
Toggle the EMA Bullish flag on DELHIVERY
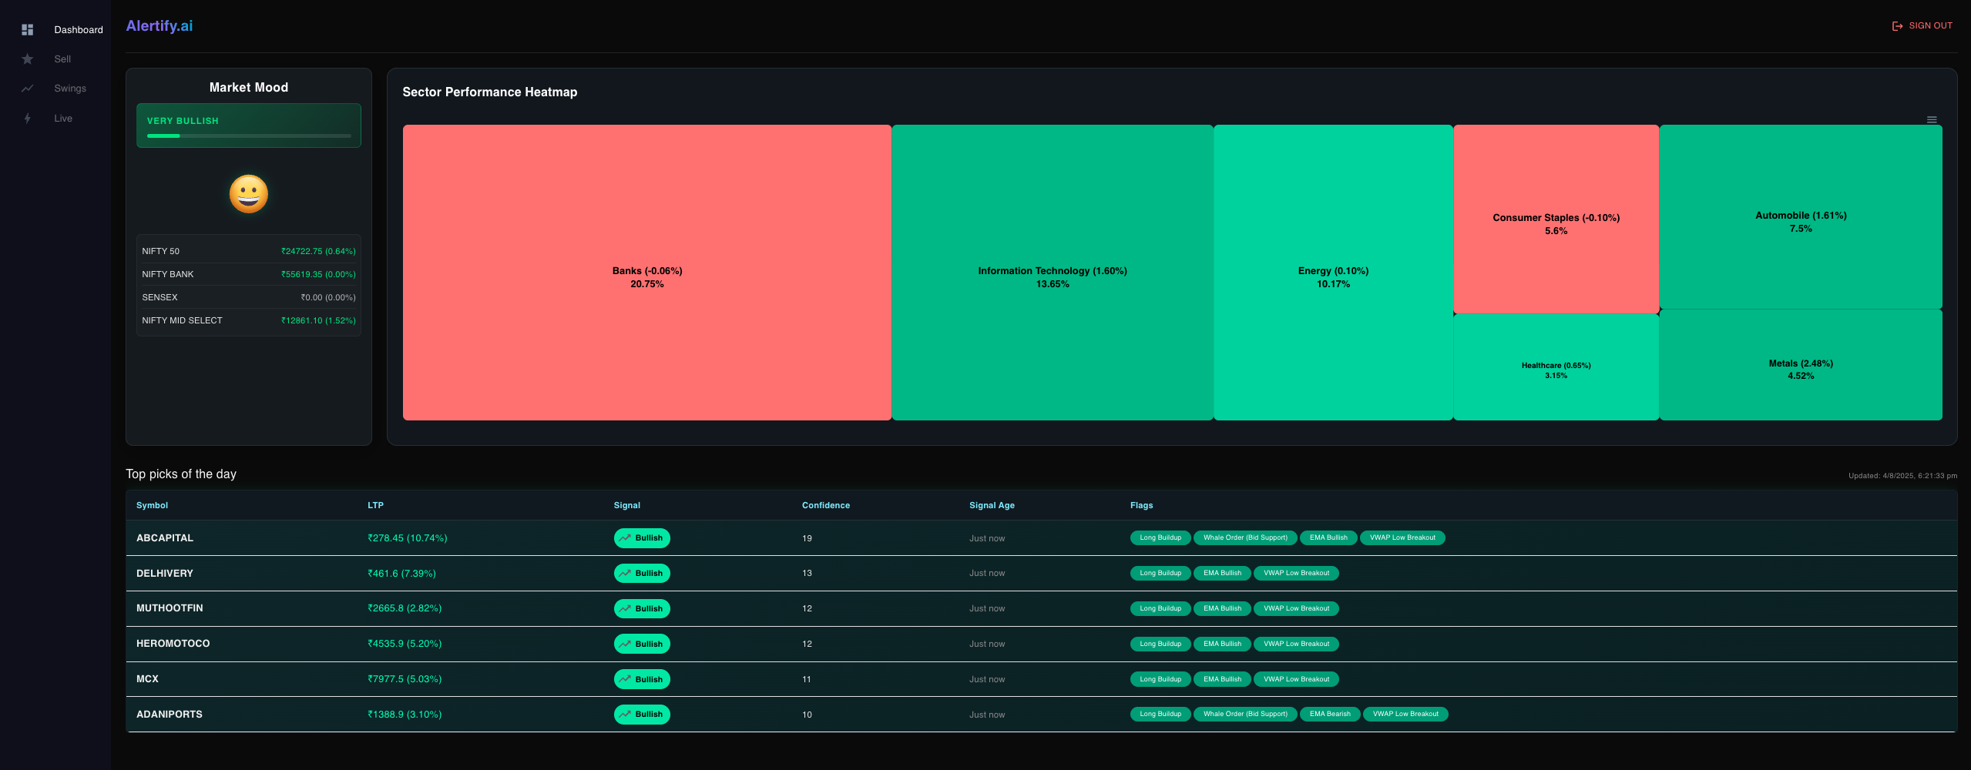1222,573
